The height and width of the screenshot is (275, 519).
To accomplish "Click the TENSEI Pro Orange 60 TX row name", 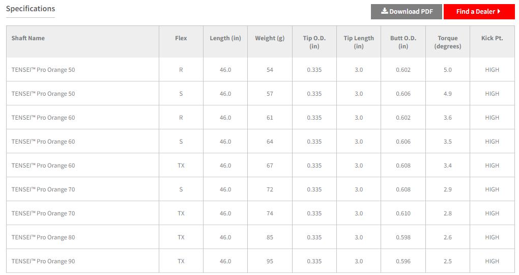I will (43, 166).
